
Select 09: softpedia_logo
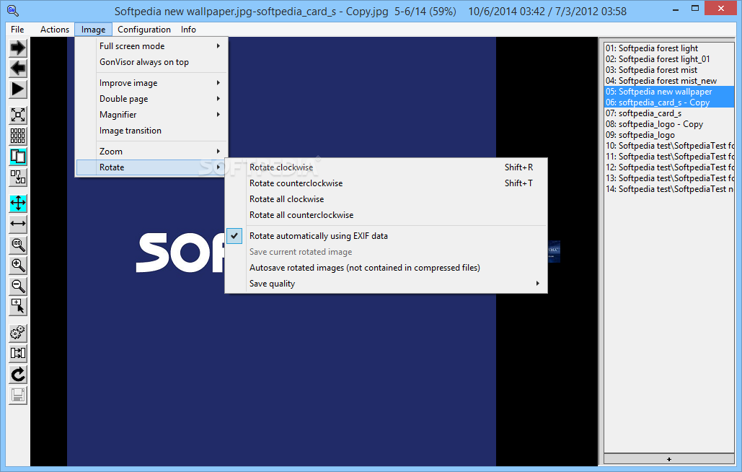tap(669, 135)
